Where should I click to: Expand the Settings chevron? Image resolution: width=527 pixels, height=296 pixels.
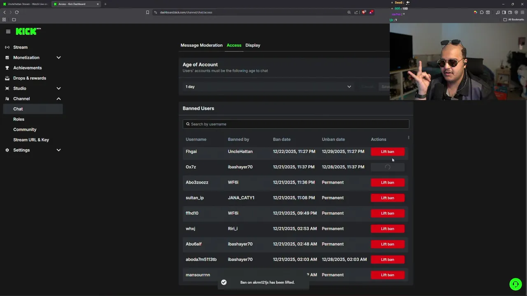coord(58,150)
